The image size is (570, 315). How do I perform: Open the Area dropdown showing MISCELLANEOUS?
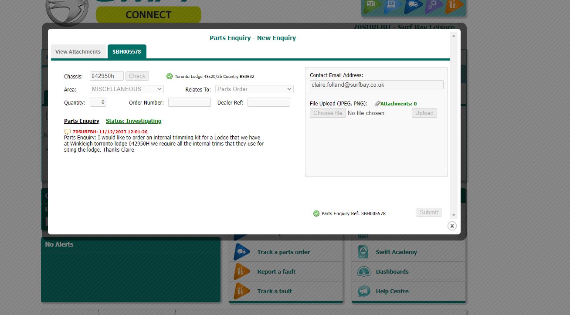click(x=127, y=89)
